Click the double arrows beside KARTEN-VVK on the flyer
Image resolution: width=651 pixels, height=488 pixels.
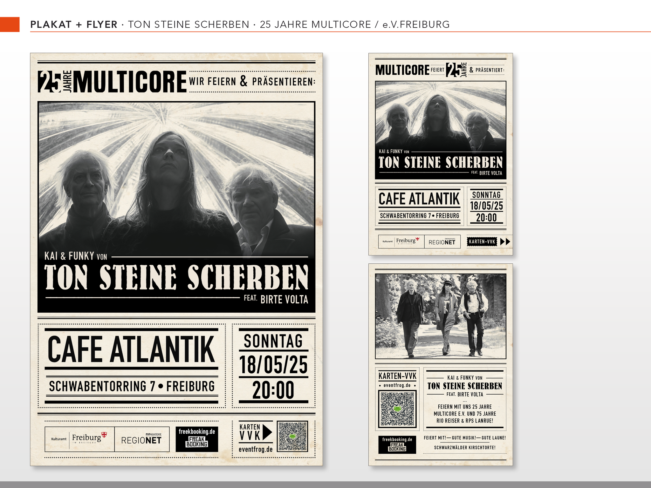pos(505,241)
